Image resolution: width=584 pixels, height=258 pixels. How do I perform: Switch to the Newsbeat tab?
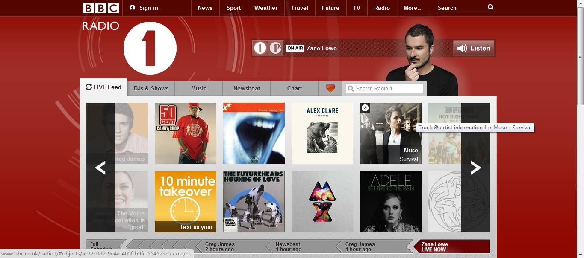[247, 88]
